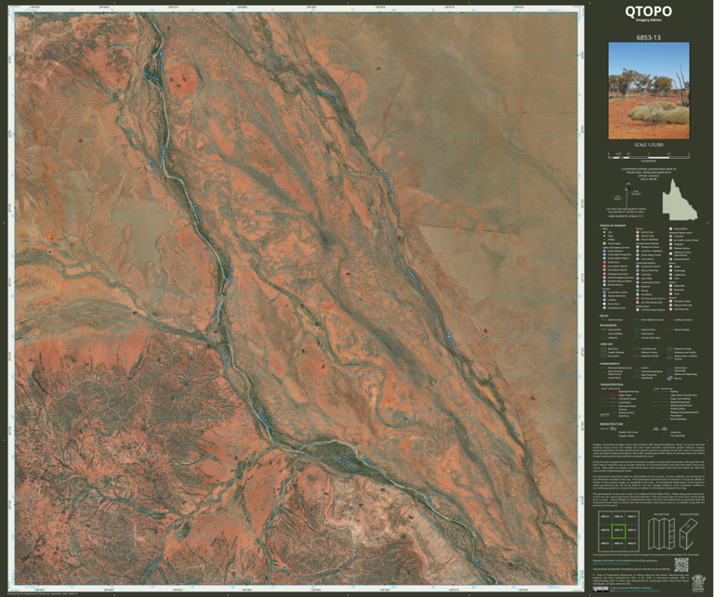714x597 pixels.
Task: Open the Creative Commons licence URL link
Action: pyautogui.click(x=637, y=591)
